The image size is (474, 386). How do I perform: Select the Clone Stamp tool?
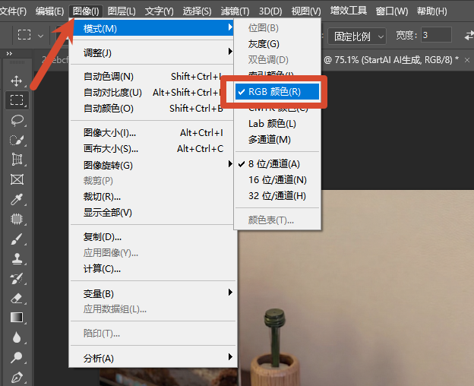point(16,258)
